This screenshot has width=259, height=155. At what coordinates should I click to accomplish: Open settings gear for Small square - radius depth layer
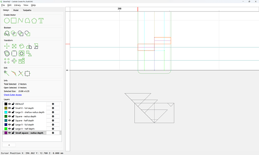[x=53, y=133]
